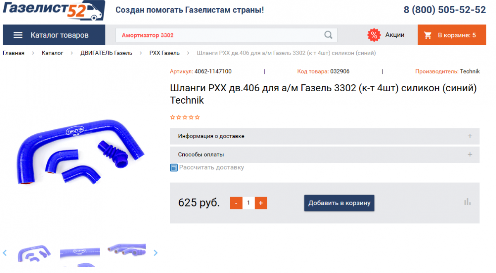This screenshot has height=273, width=496.
Task: Click manufacturer name Technik
Action: click(x=470, y=71)
